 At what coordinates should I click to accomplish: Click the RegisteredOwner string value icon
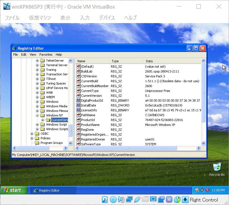tap(79, 139)
